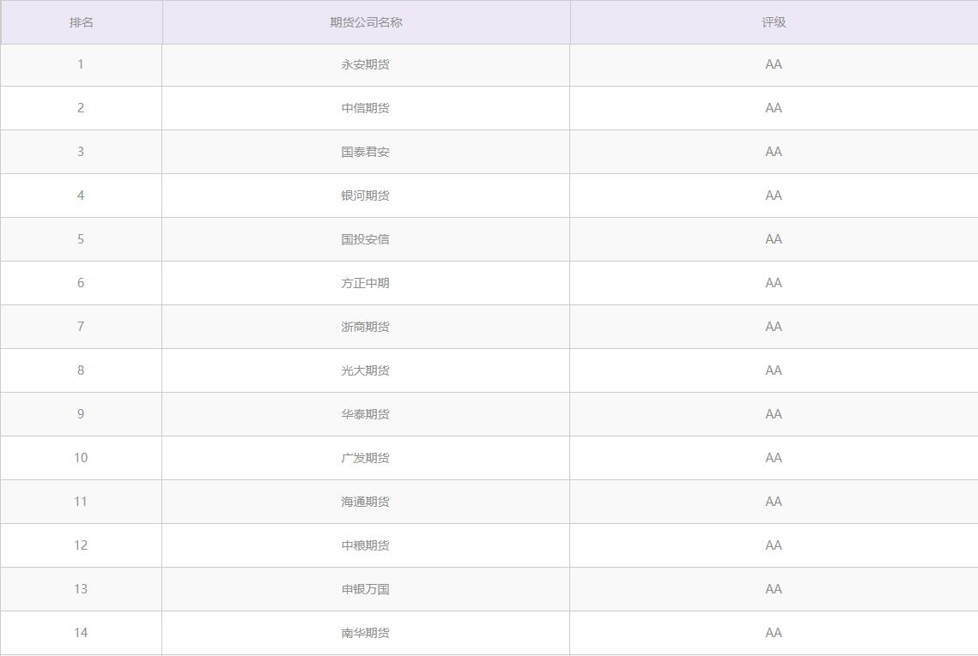Select rank number 12 beside 中粮期货
Viewport: 978px width, 656px height.
[x=81, y=545]
